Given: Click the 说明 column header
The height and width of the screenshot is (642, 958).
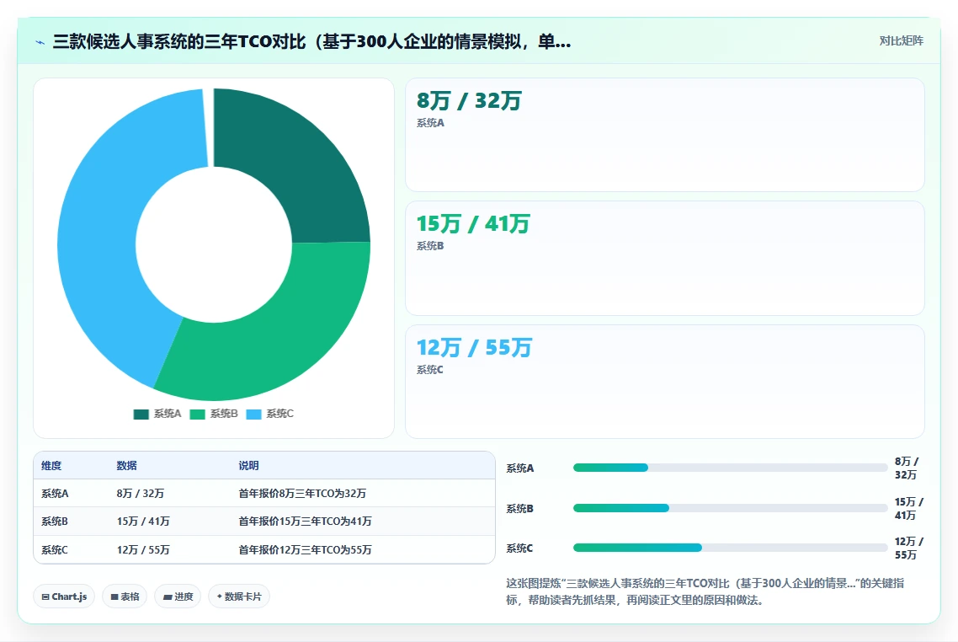Looking at the screenshot, I should tap(248, 465).
